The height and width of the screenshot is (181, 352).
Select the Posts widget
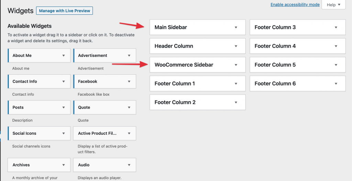click(39, 108)
